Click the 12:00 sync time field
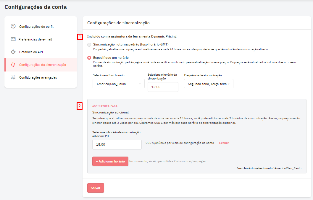 click(163, 87)
